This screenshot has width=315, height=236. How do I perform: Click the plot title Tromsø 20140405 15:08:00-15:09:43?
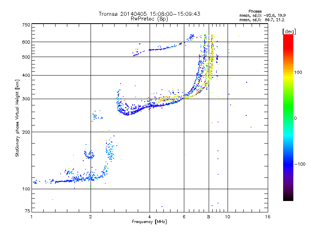149,14
